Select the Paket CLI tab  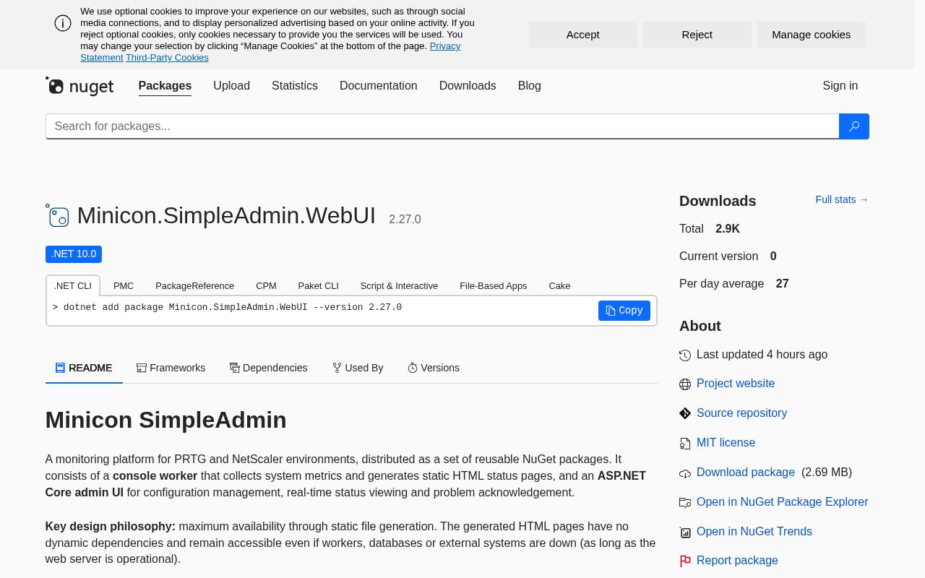click(x=319, y=285)
